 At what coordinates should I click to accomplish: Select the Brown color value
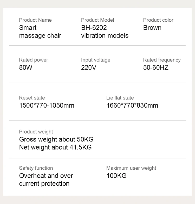(152, 28)
